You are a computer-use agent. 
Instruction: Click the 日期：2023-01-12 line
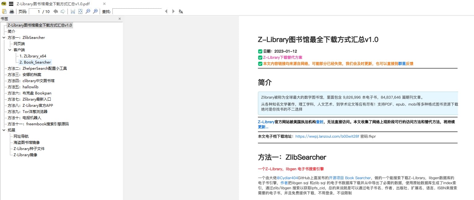[x=280, y=51]
